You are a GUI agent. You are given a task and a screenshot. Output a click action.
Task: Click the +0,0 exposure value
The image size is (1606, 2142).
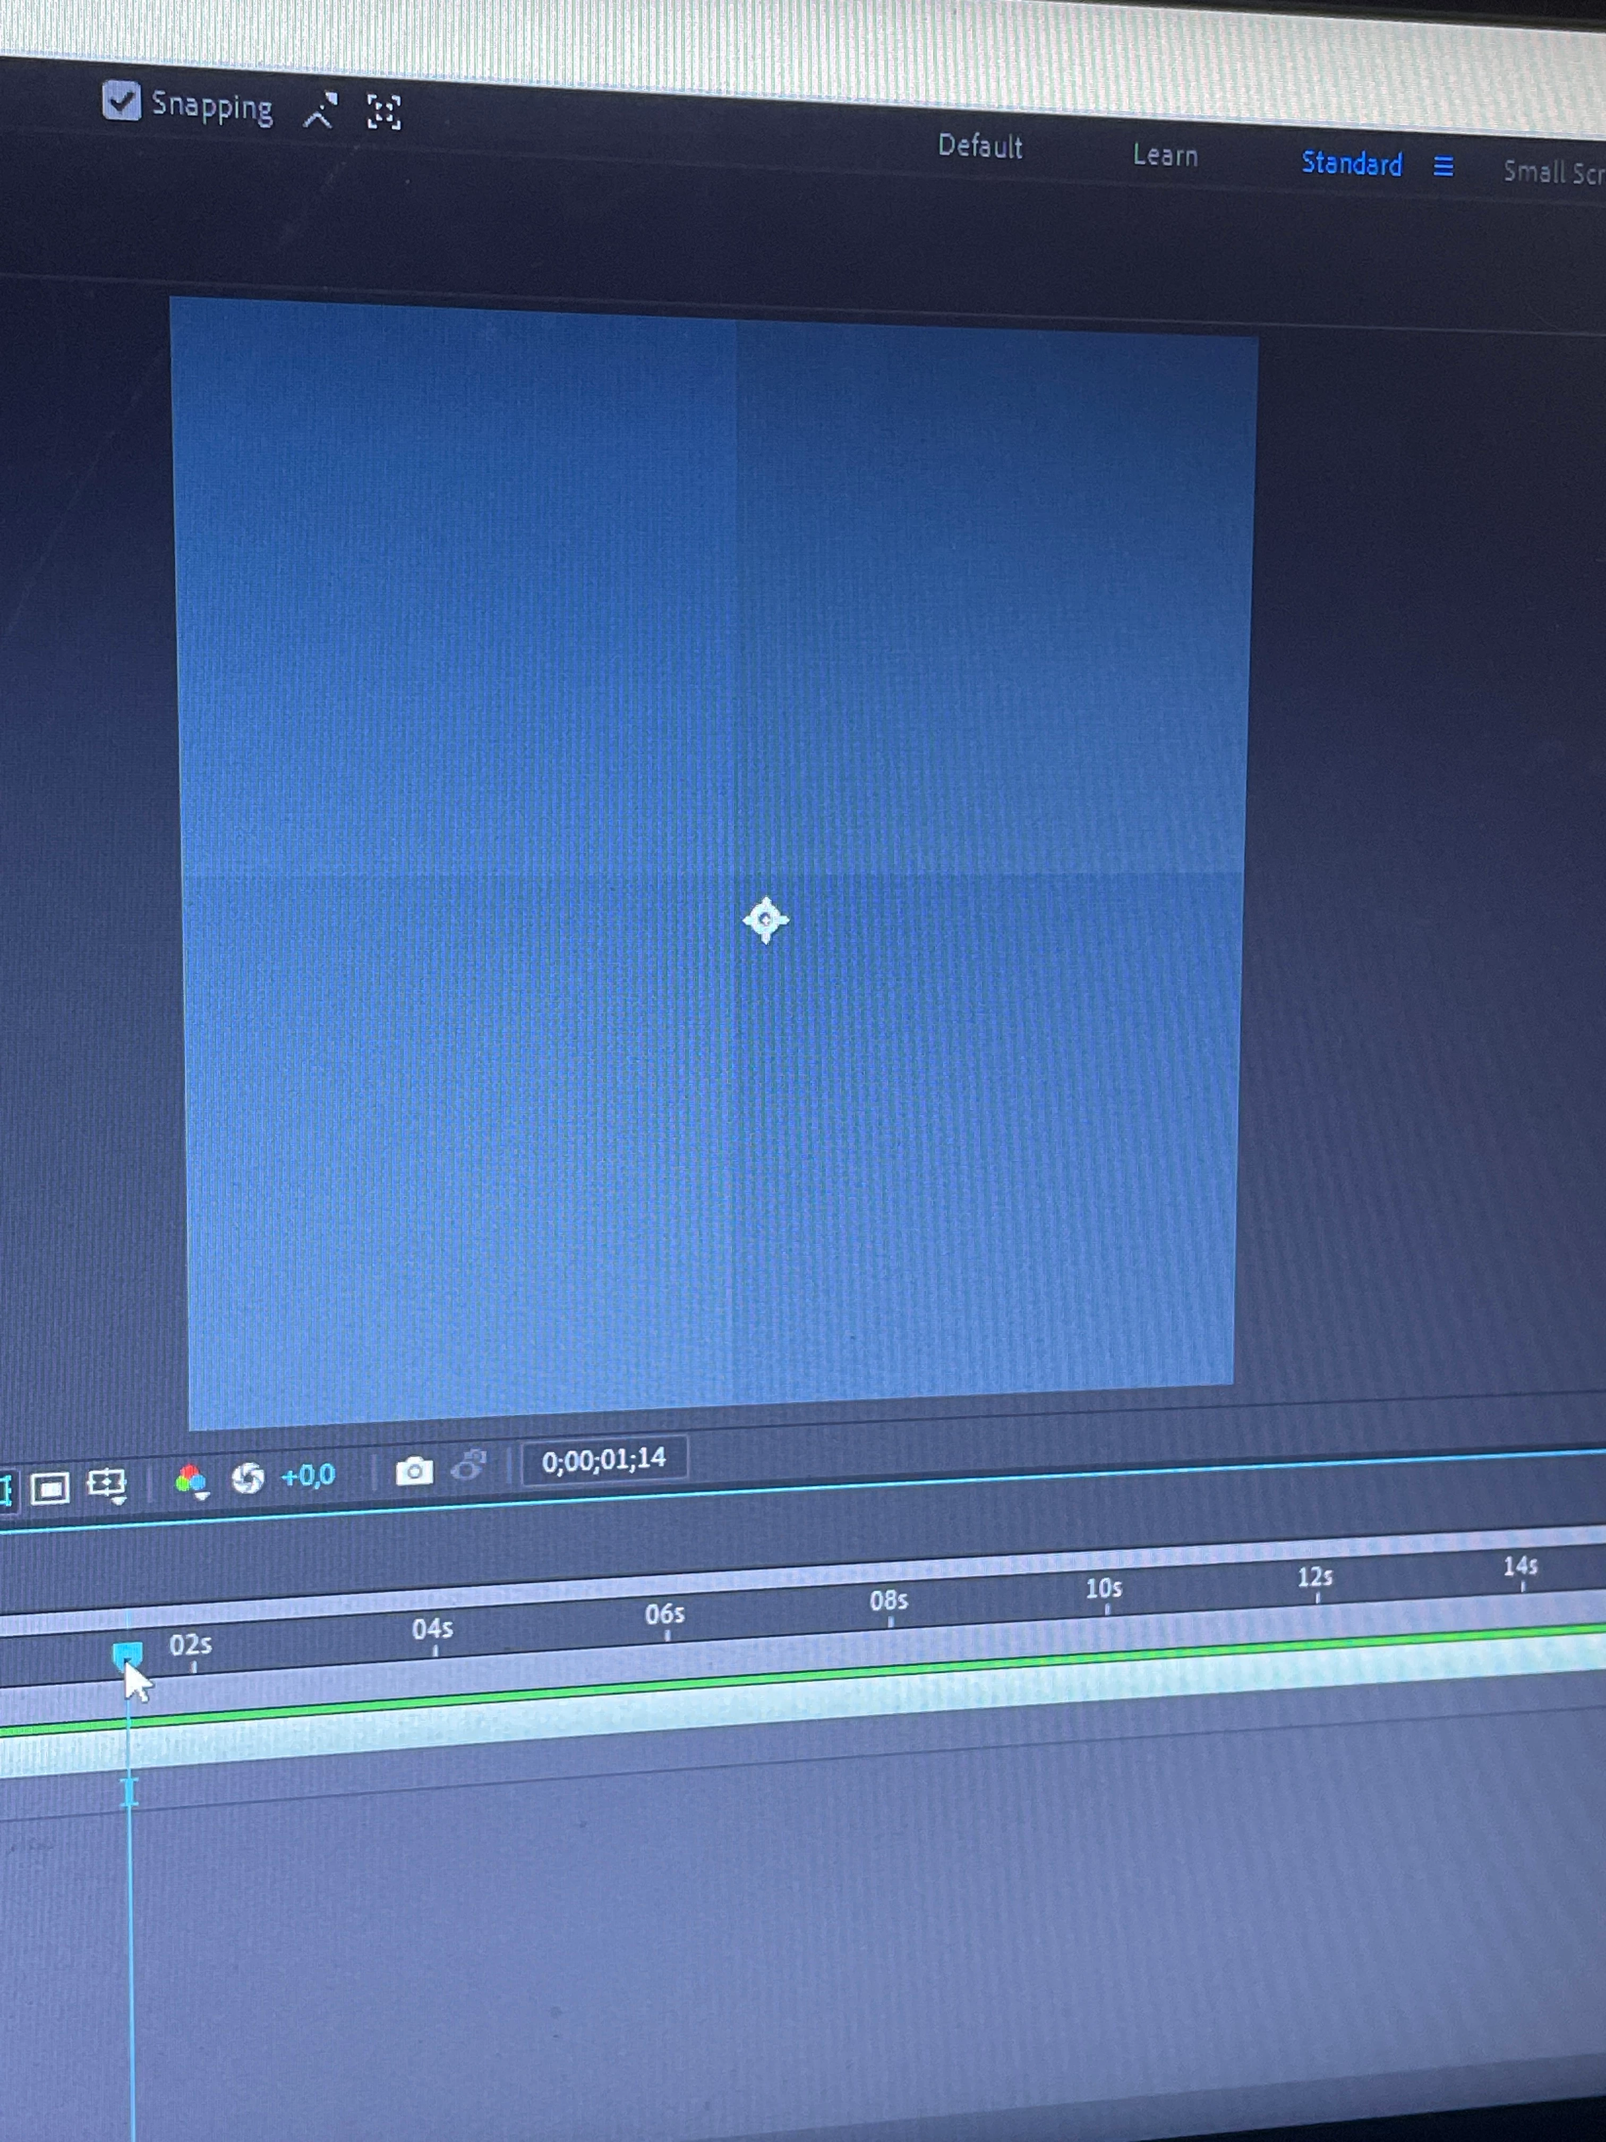[307, 1476]
